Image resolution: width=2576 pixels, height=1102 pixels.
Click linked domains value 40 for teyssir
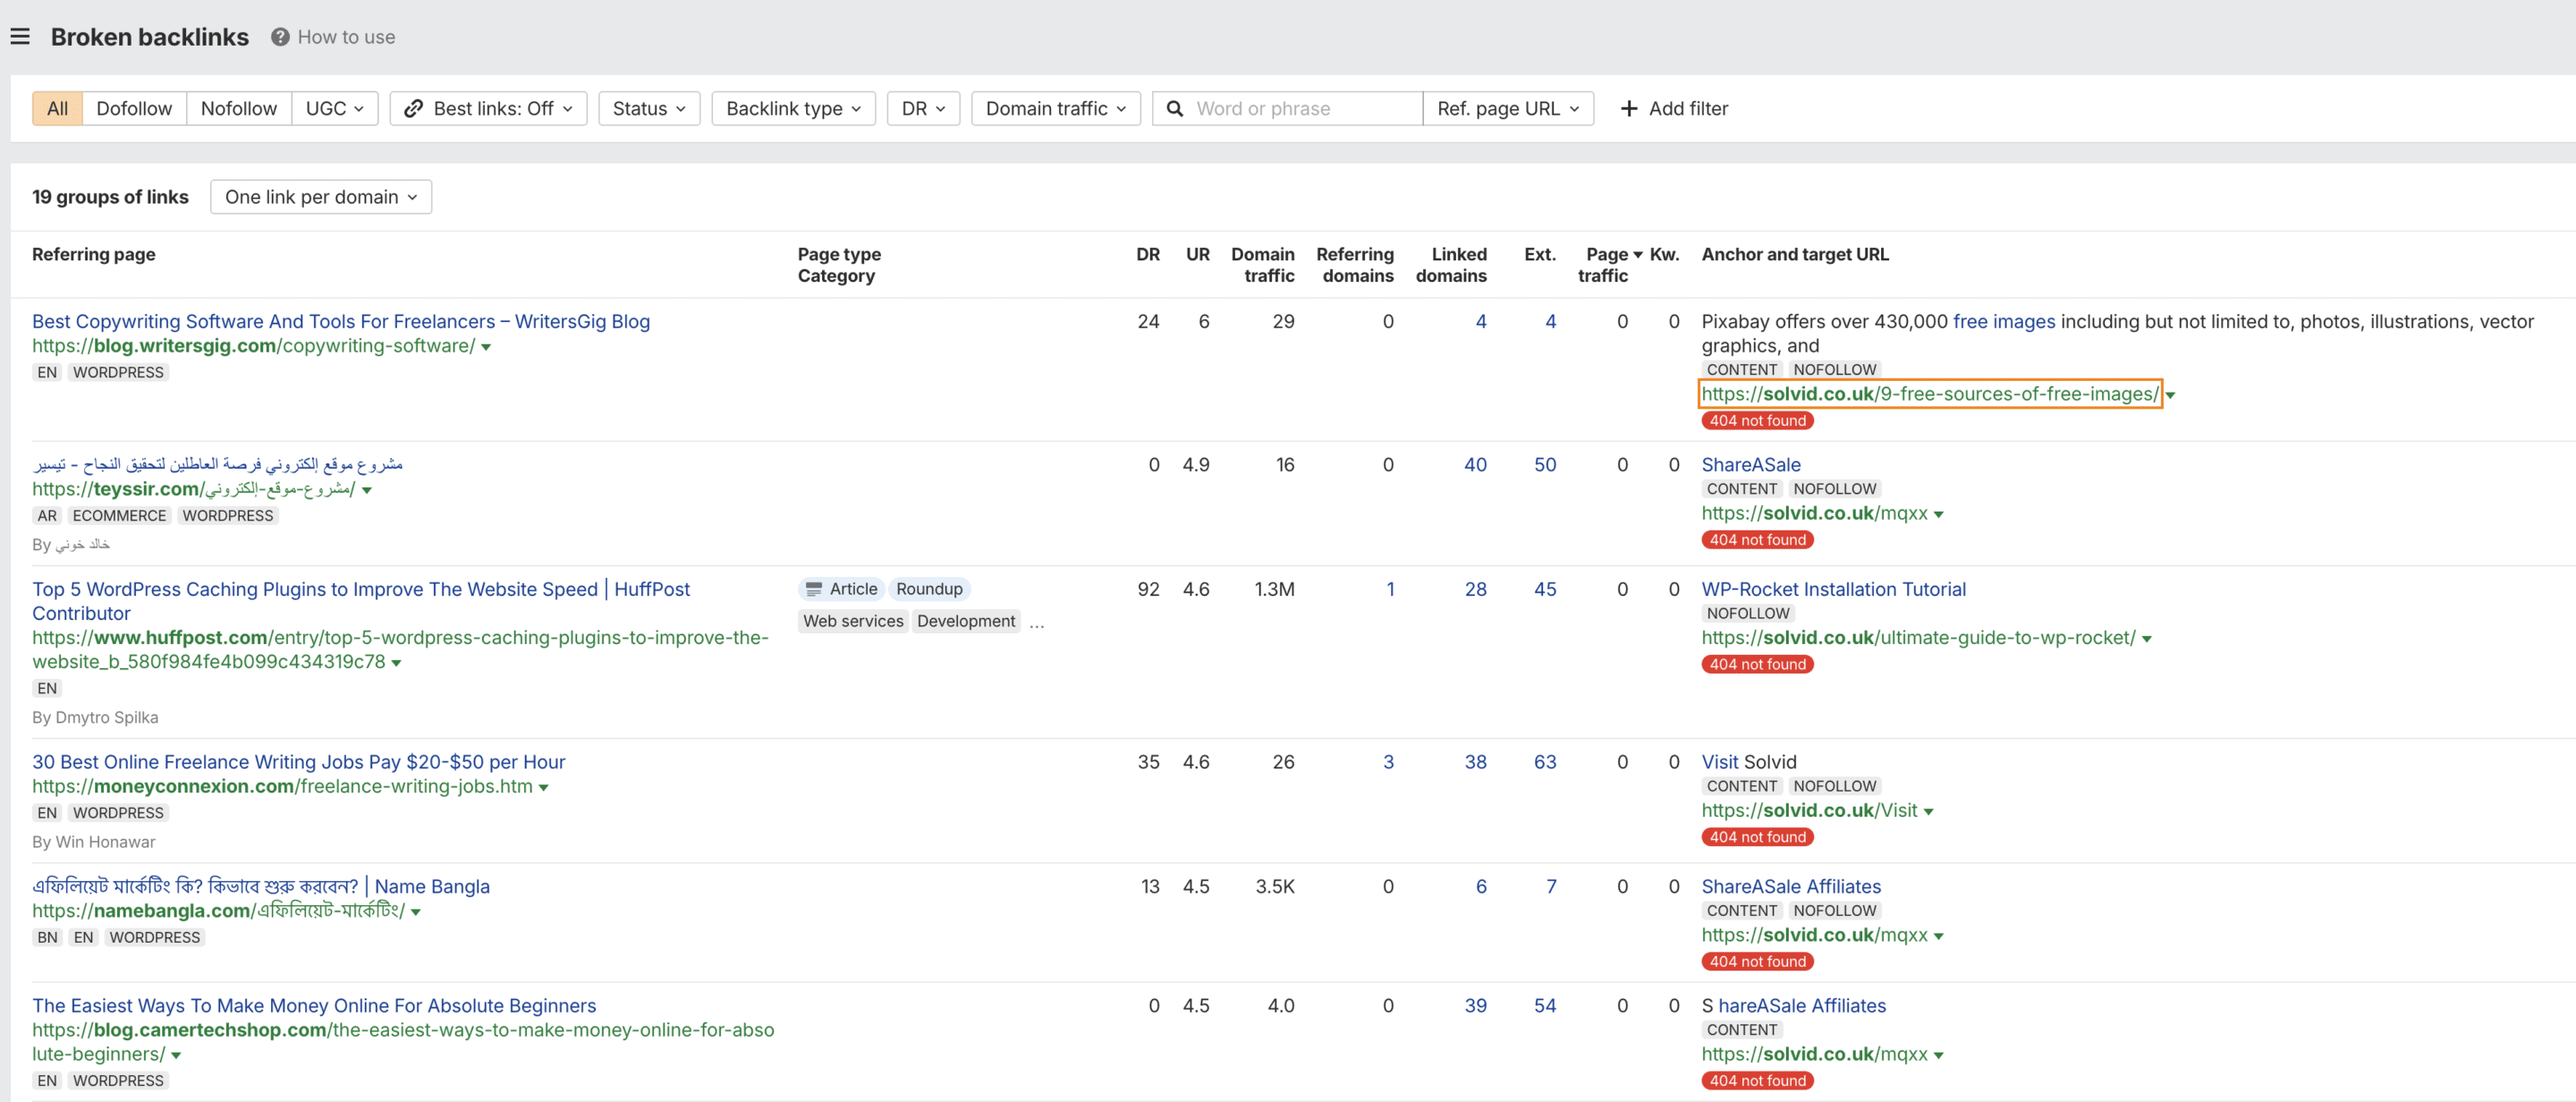(1475, 464)
